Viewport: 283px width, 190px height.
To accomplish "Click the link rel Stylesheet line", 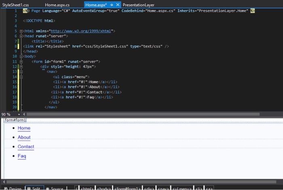I will point(96,46).
